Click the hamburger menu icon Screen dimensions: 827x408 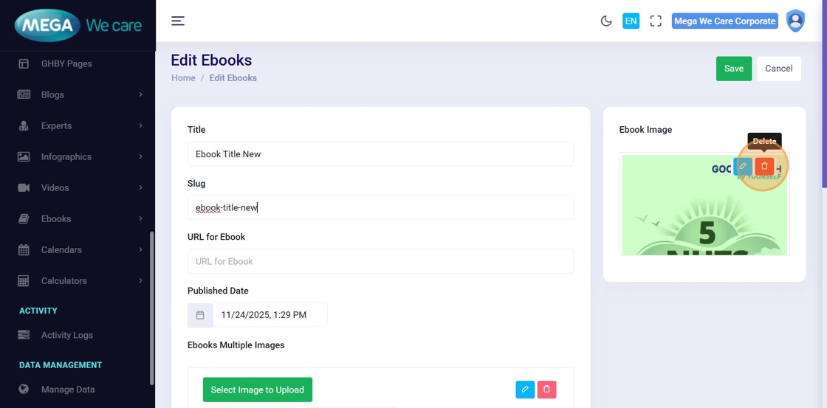(x=178, y=21)
